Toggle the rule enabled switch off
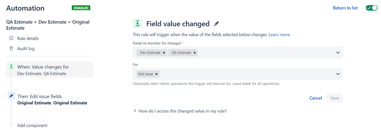381x139 pixels. coord(371,8)
